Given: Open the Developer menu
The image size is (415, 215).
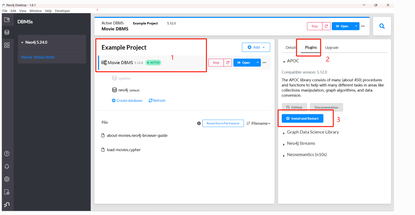Looking at the screenshot, I should pos(62,11).
